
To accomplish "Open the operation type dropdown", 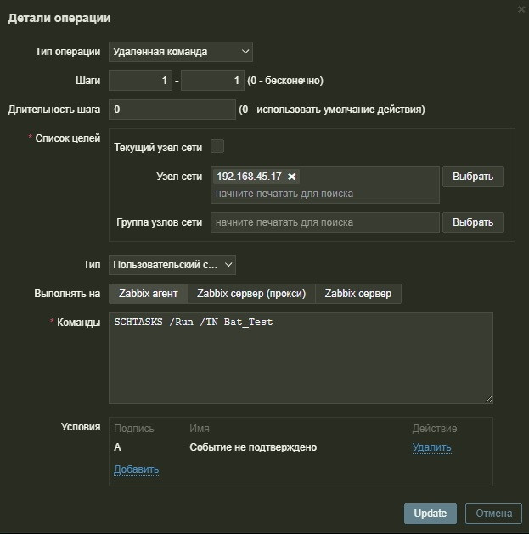I will (x=181, y=52).
